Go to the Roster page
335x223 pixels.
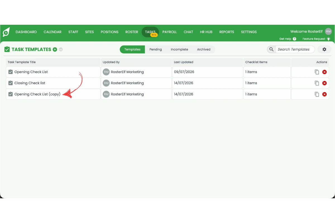[132, 32]
